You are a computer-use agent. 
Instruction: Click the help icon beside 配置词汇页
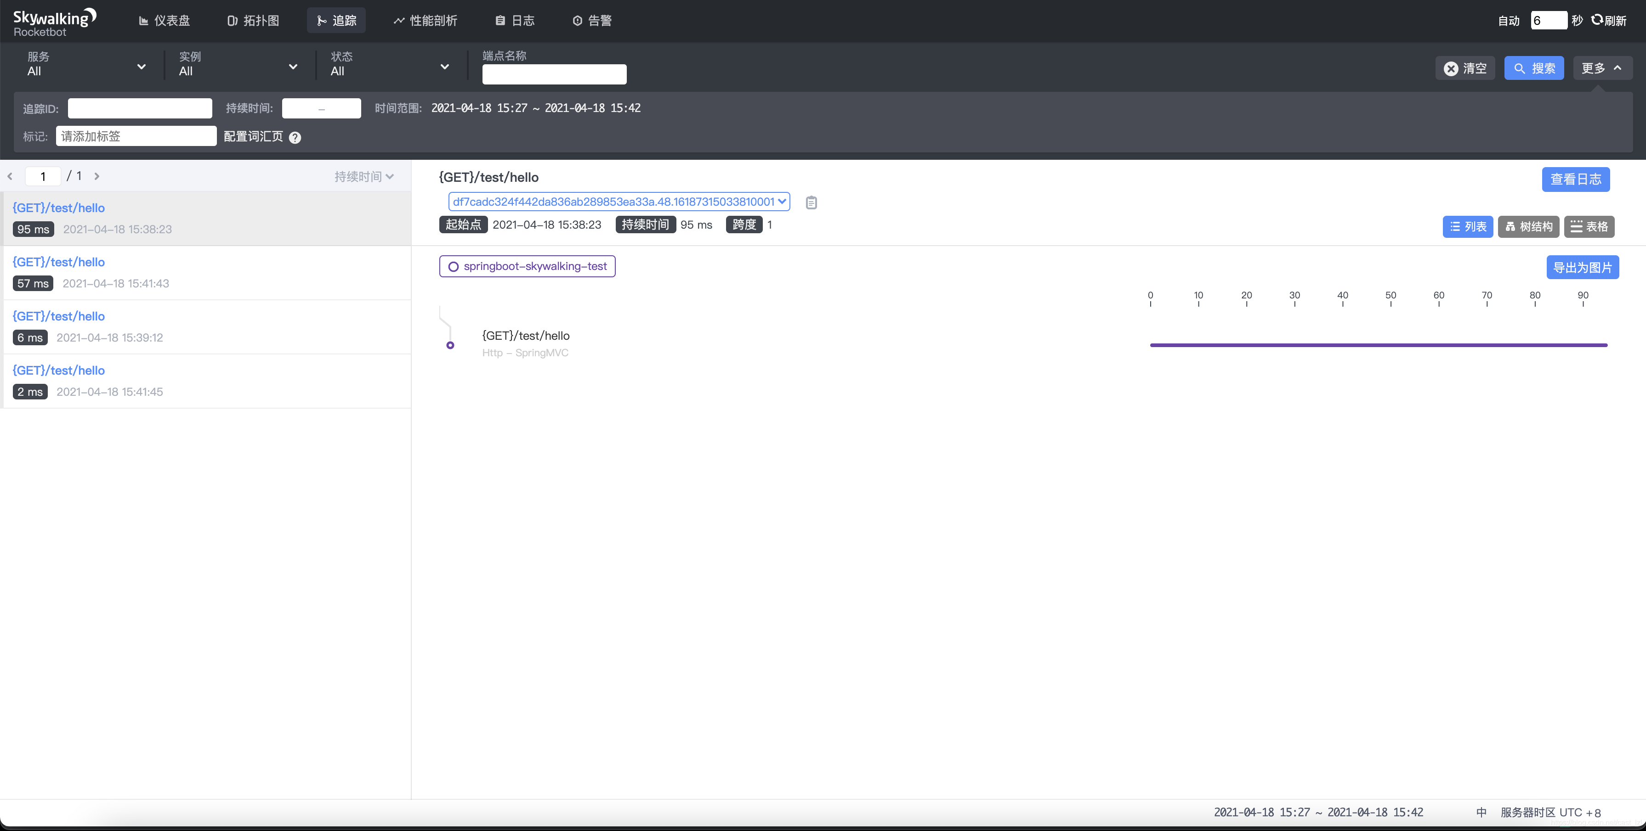[x=295, y=136]
